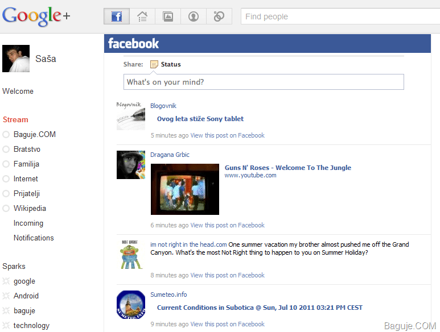
Task: Click the Sumeteo.info round avatar
Action: (131, 305)
